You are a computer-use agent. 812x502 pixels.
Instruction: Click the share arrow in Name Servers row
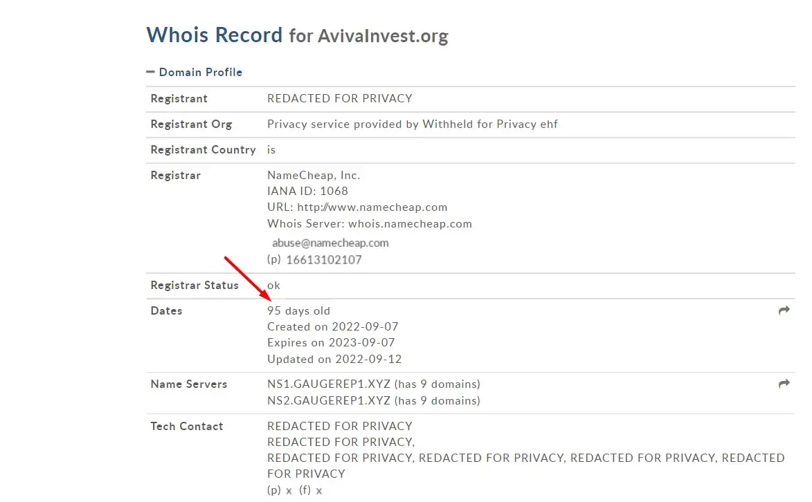click(x=784, y=384)
